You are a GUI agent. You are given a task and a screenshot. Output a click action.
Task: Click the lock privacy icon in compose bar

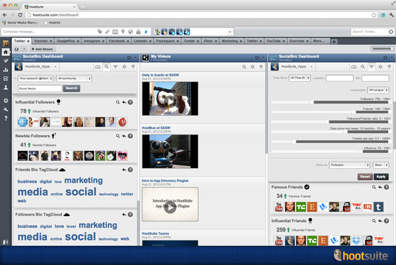tap(139, 32)
